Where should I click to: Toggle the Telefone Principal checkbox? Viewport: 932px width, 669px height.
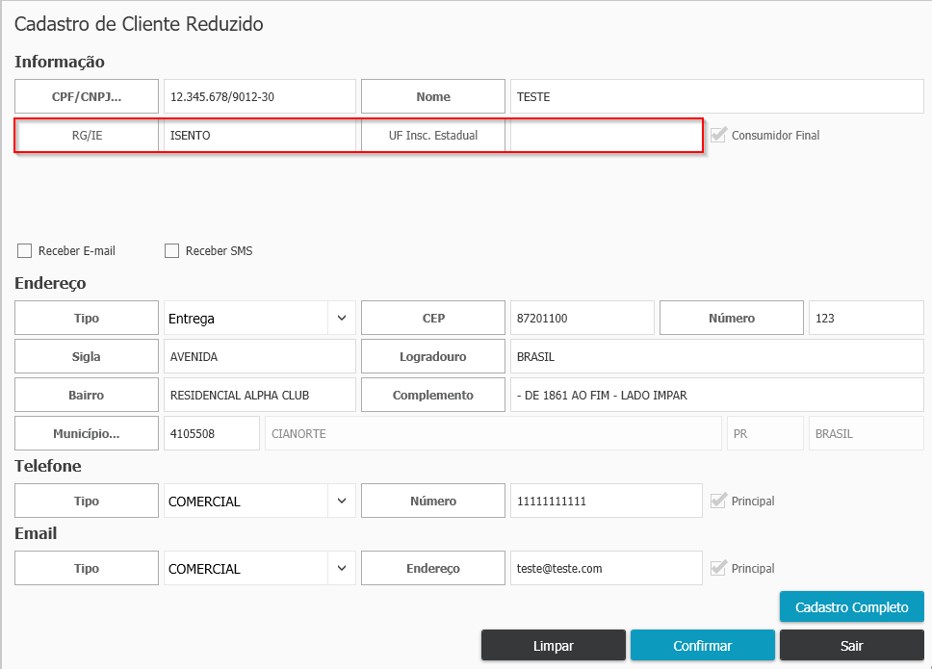[718, 501]
